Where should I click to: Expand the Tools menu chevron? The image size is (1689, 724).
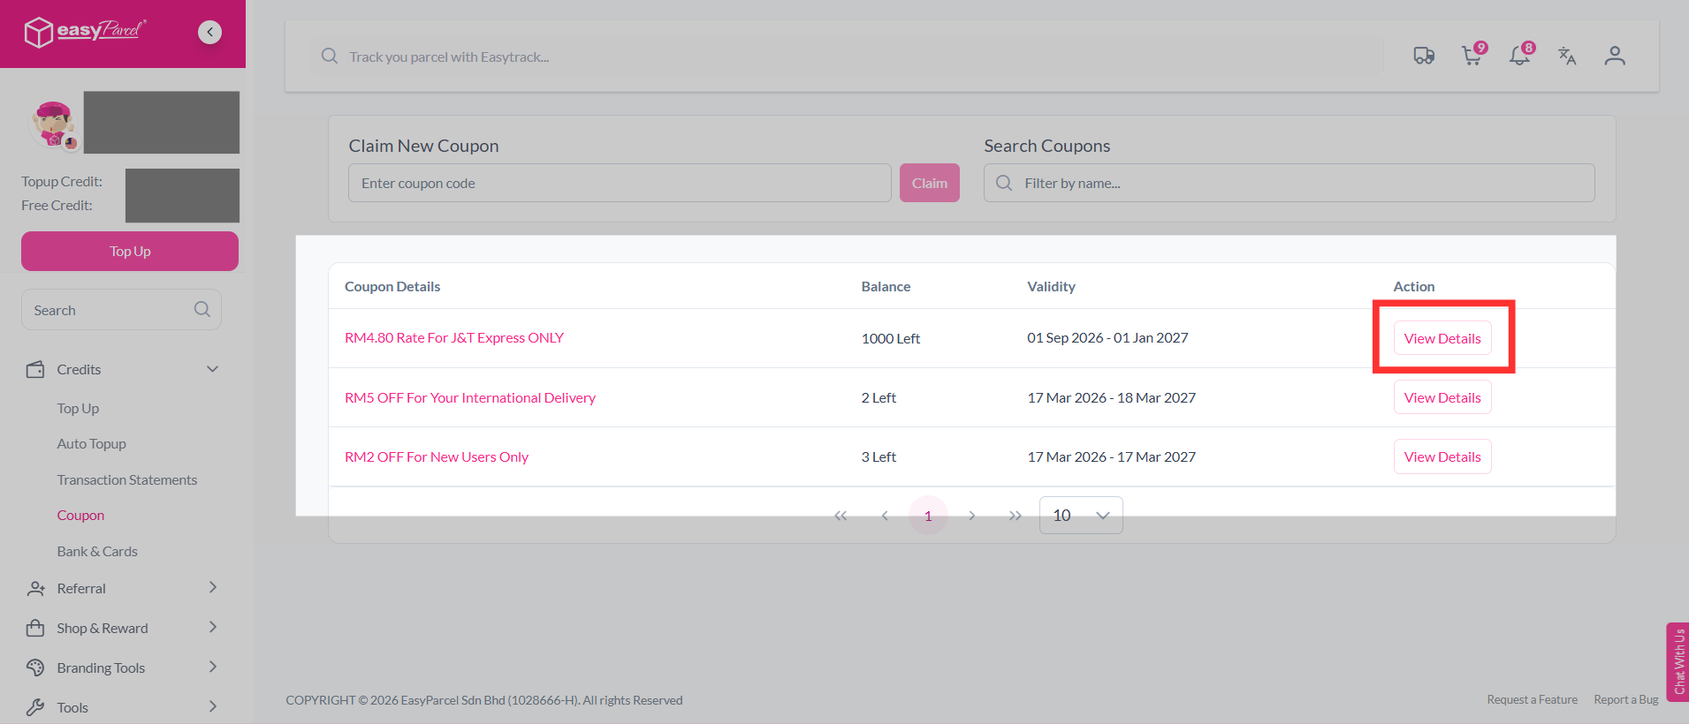click(212, 706)
